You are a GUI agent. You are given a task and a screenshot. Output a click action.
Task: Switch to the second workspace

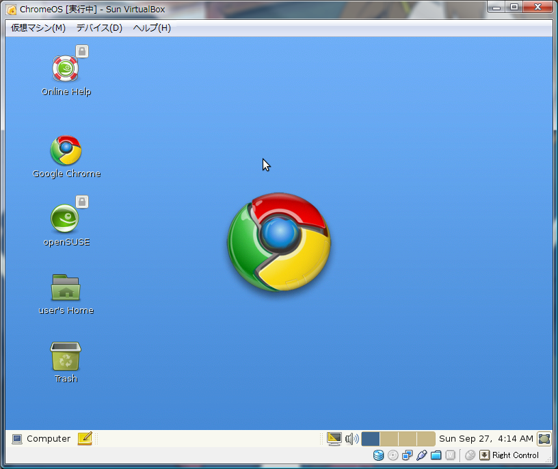coord(389,439)
